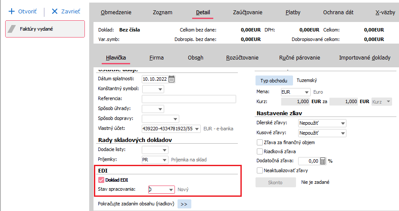Open Vlastný účet account dropdown
The image size is (399, 211).
pyautogui.click(x=197, y=129)
